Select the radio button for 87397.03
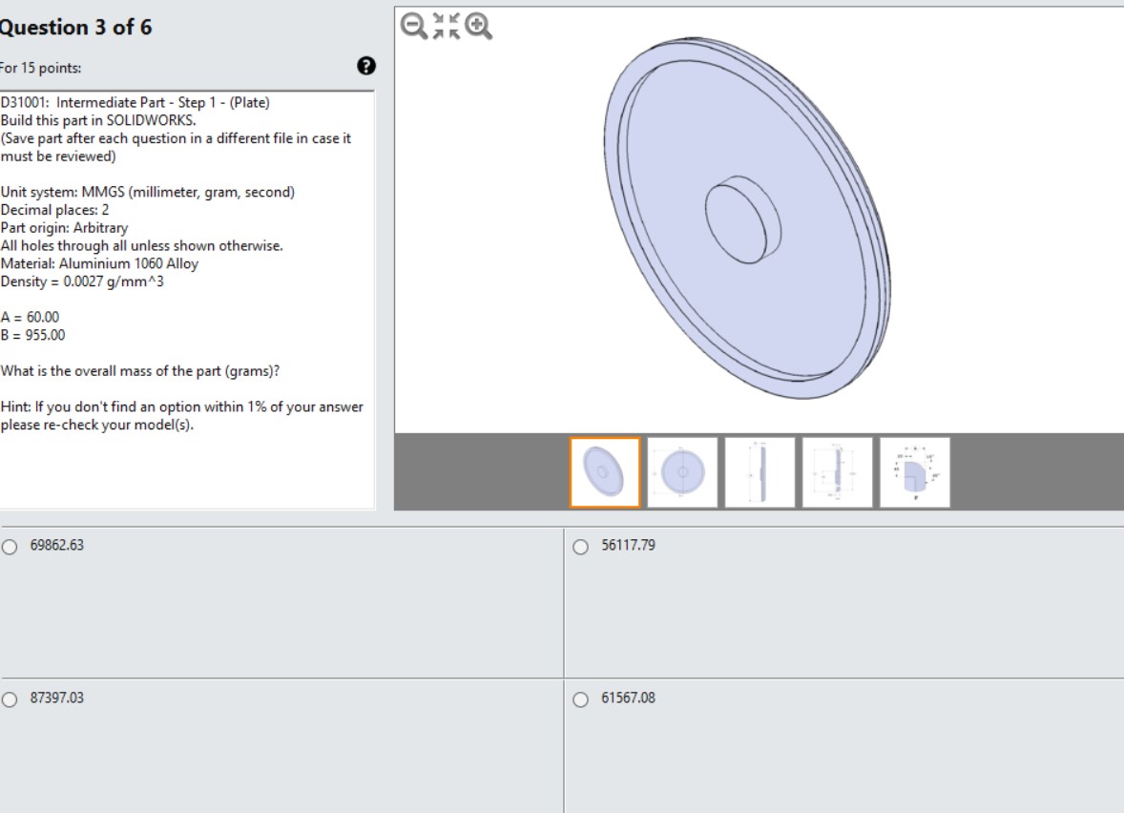The width and height of the screenshot is (1124, 813). click(x=8, y=698)
